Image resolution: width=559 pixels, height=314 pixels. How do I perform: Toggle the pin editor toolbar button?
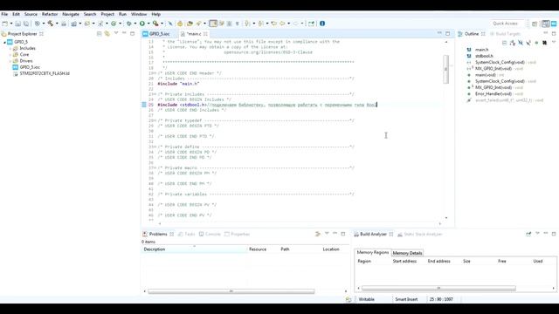click(311, 24)
